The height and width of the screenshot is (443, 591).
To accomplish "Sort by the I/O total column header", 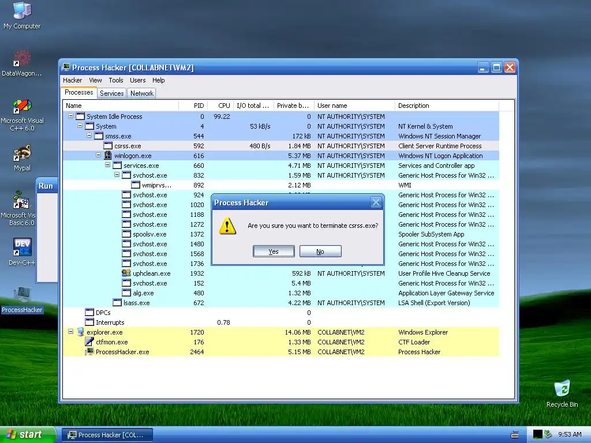I will coord(253,106).
